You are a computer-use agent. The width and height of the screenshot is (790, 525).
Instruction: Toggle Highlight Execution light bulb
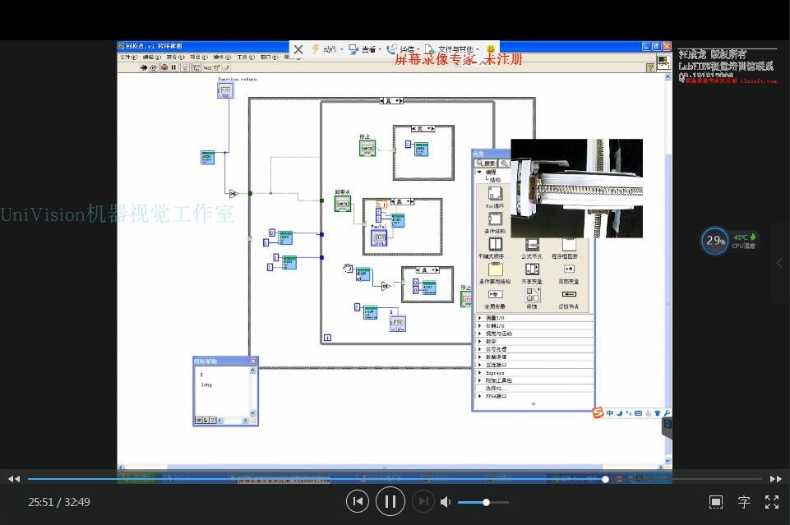(185, 67)
